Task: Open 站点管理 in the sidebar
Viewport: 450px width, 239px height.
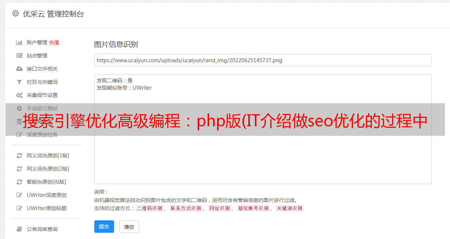Action: pos(37,56)
